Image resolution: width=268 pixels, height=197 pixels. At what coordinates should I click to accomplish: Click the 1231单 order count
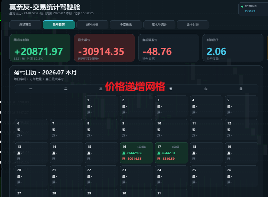tap(141, 147)
